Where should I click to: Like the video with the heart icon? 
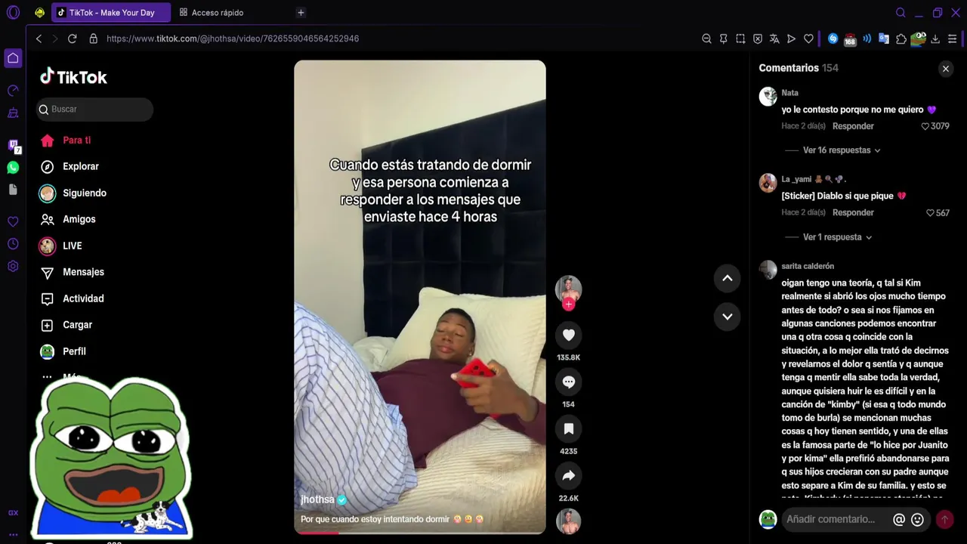coord(568,335)
